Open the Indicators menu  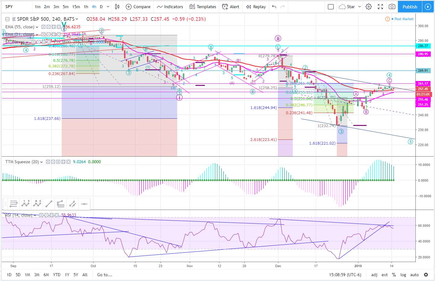point(170,7)
